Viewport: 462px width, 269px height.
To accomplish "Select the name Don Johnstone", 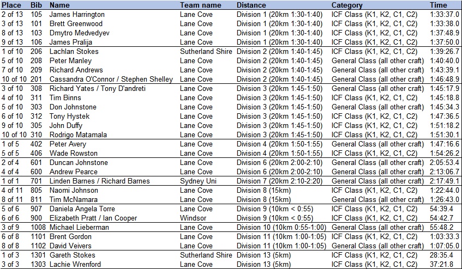I will 73,107.
